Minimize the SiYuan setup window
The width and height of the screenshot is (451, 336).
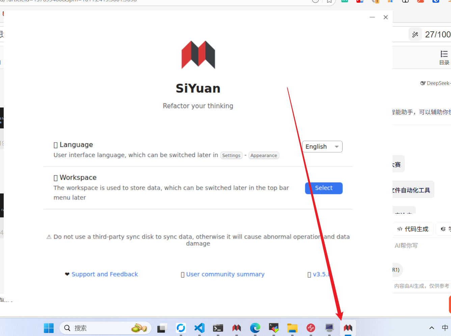[372, 17]
